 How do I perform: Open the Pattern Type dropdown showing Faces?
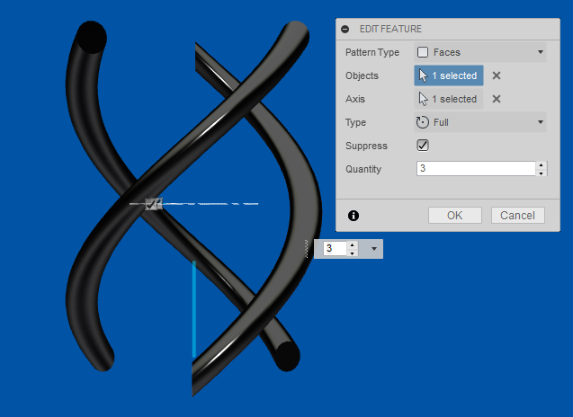point(480,52)
